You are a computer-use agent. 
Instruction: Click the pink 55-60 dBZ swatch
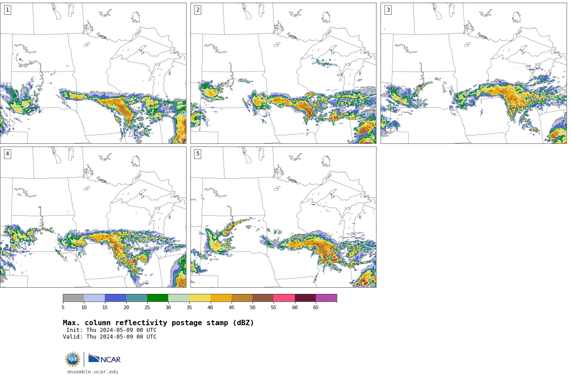click(284, 298)
